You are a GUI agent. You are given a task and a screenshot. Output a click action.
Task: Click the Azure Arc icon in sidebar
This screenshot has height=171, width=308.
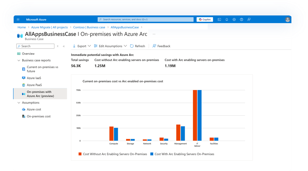click(x=24, y=94)
